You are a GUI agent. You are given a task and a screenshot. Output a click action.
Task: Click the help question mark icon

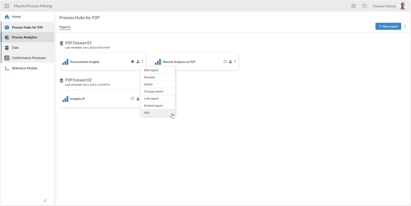364,6
